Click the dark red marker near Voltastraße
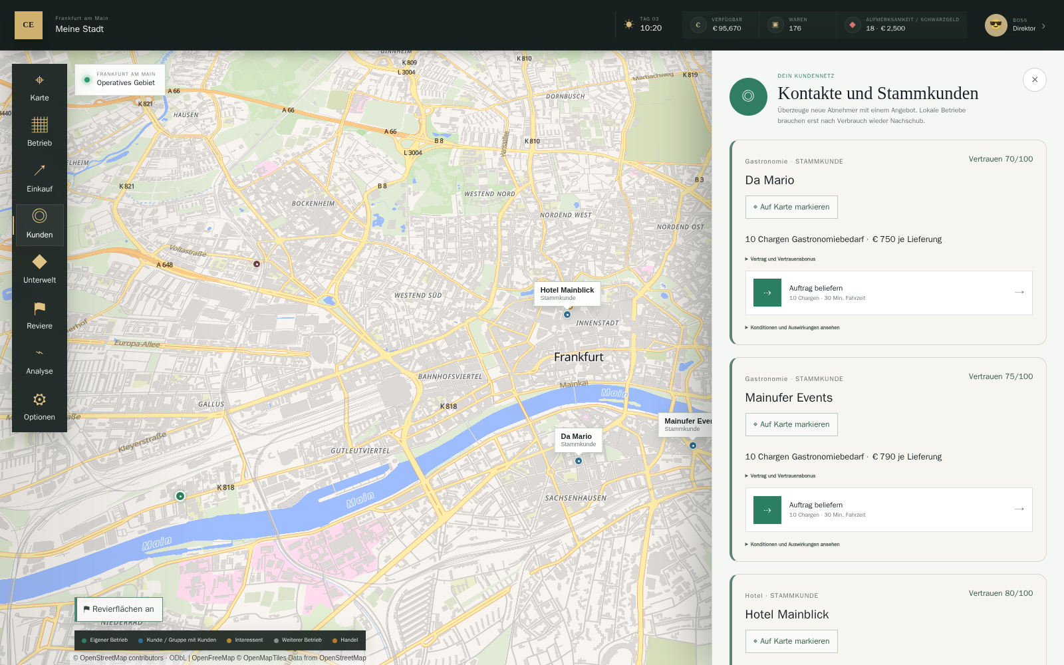1064x665 pixels. [257, 264]
